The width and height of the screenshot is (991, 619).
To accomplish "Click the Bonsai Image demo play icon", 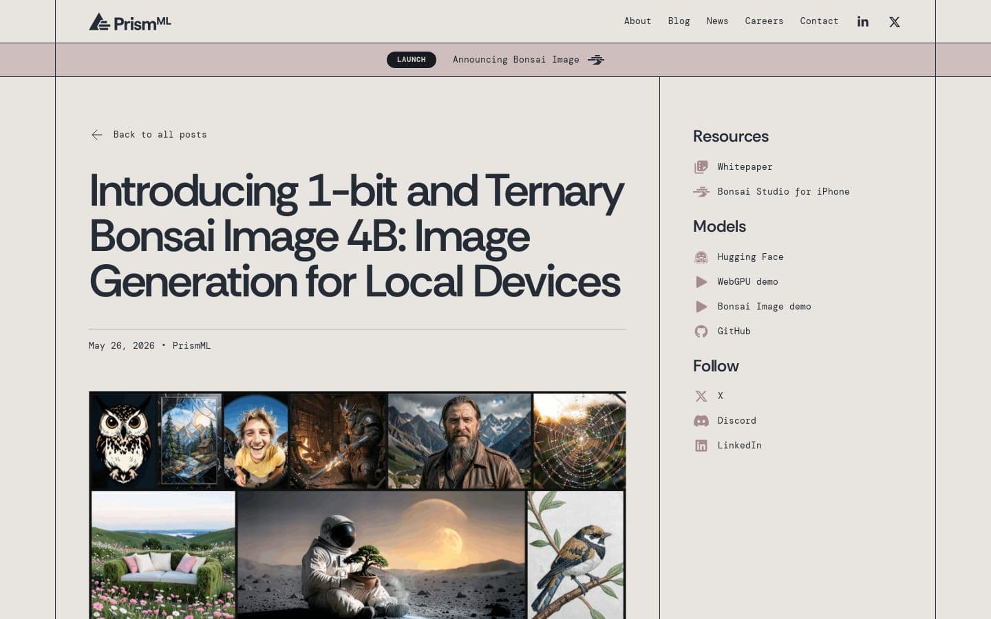I will pos(701,307).
